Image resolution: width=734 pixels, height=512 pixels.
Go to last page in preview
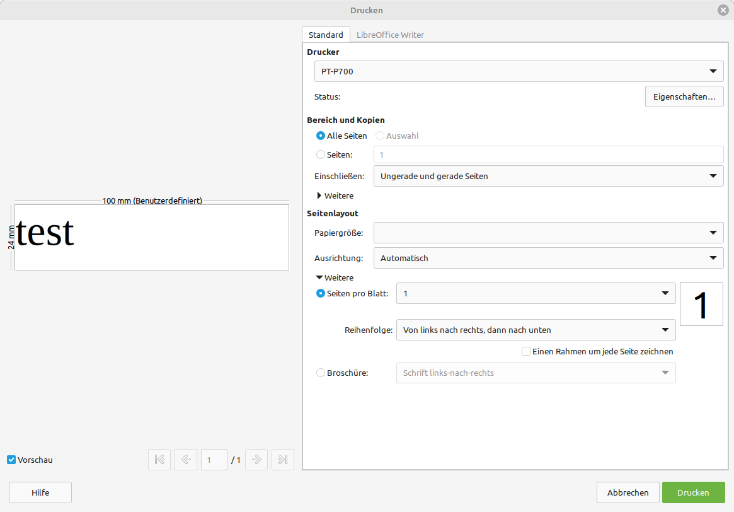(283, 460)
